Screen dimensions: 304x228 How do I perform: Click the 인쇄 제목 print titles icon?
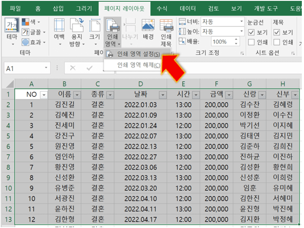pyautogui.click(x=166, y=26)
